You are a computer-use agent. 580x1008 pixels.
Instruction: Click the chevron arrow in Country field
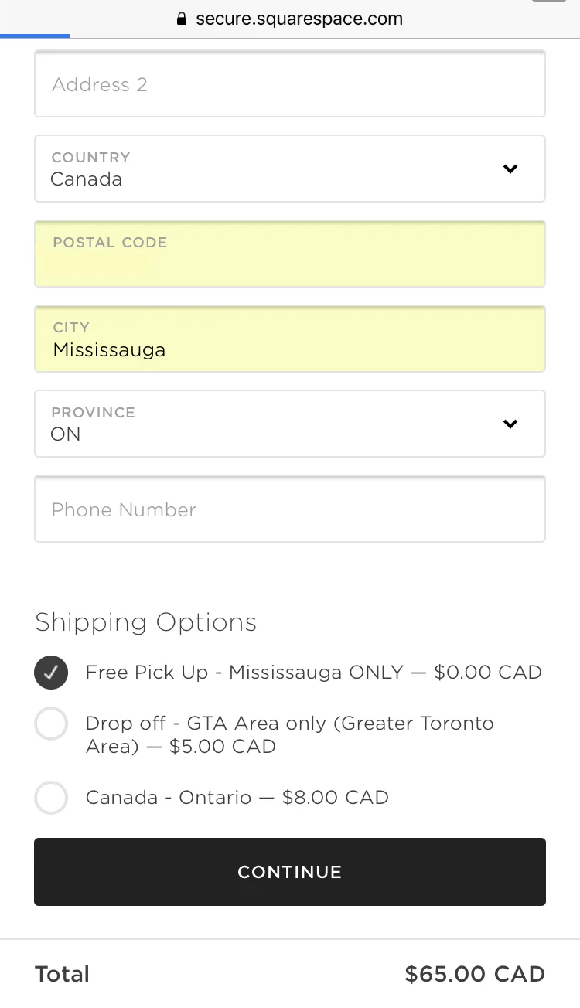[510, 169]
